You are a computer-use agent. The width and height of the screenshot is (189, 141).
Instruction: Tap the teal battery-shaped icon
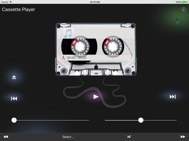(x=177, y=21)
